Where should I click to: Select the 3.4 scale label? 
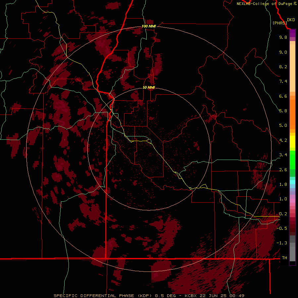tap(283, 155)
